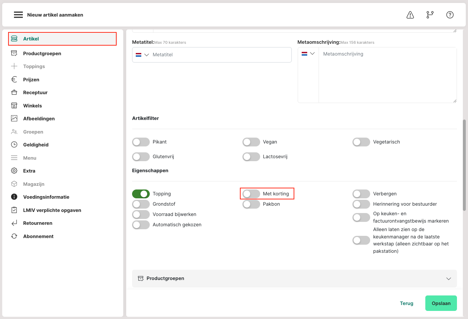Toggle the Verbergen switch
Viewport: 468px width, 319px height.
pos(361,194)
